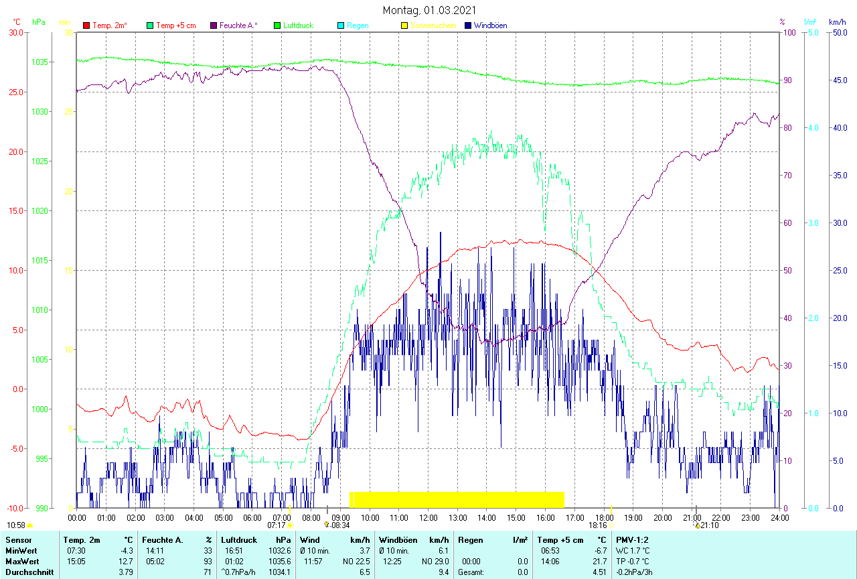This screenshot has width=857, height=579.
Task: Click the 12:00 time axis label
Action: (x=428, y=517)
